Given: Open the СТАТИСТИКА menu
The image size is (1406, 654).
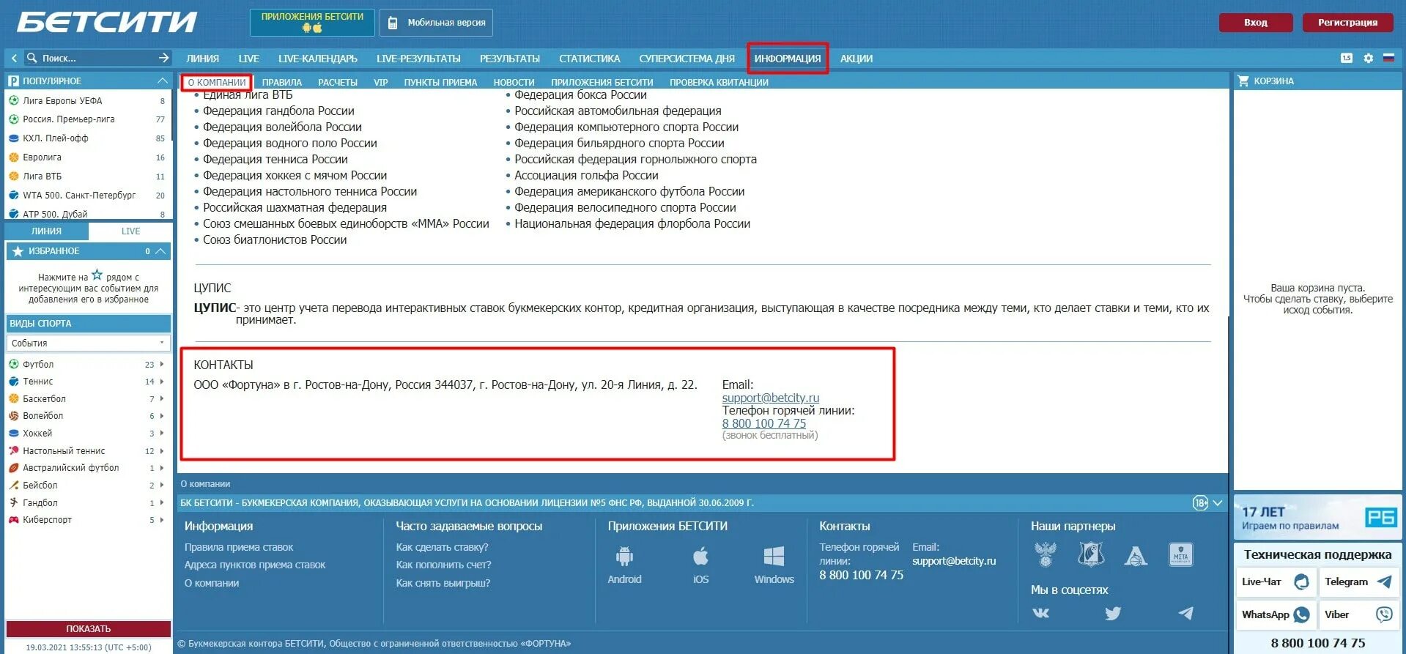Looking at the screenshot, I should [590, 59].
